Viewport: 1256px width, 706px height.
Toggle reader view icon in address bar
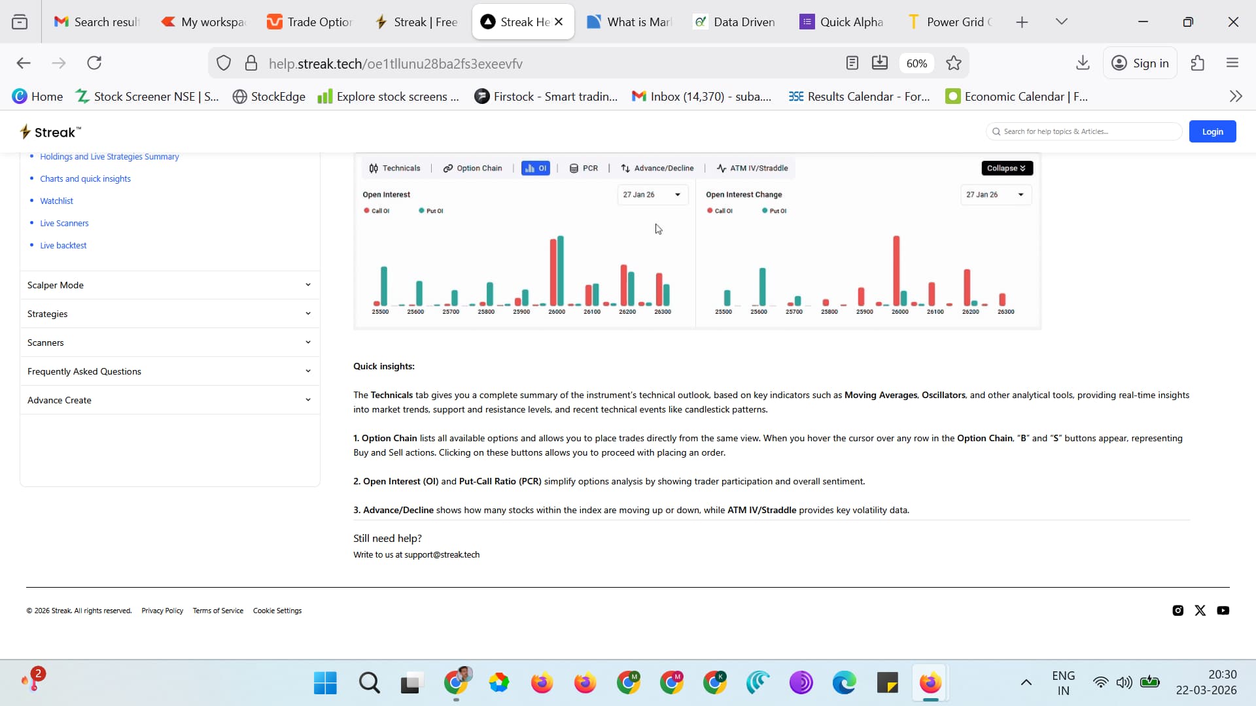852,63
